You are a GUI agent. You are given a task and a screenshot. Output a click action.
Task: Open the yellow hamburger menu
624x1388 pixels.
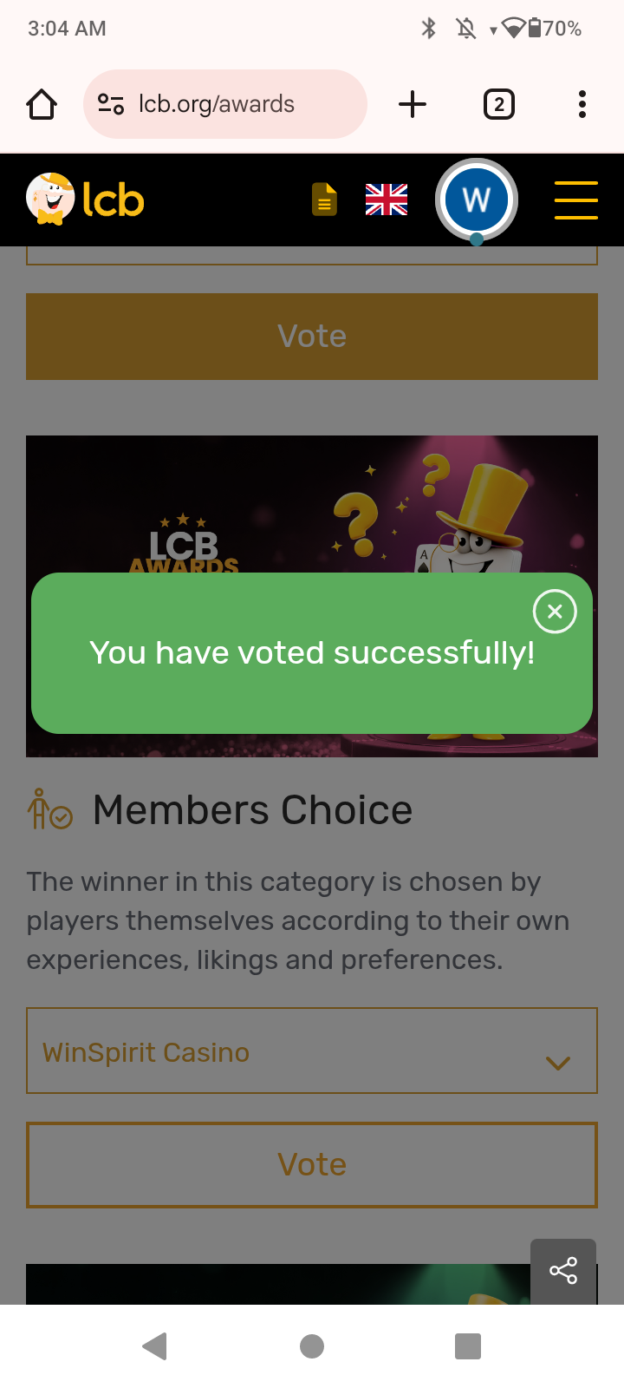tap(575, 200)
